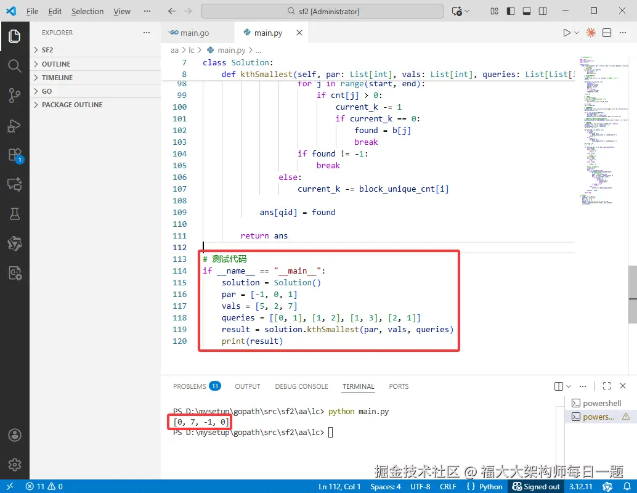Expand the PACKAGE OUTLINE section

[x=95, y=105]
